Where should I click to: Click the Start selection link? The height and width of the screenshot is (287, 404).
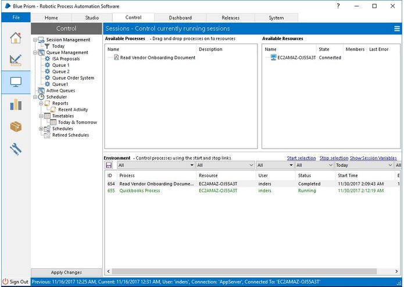click(x=302, y=158)
